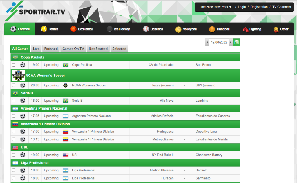Open the Charleston Battery team name
297x183 pixels.
(x=209, y=155)
